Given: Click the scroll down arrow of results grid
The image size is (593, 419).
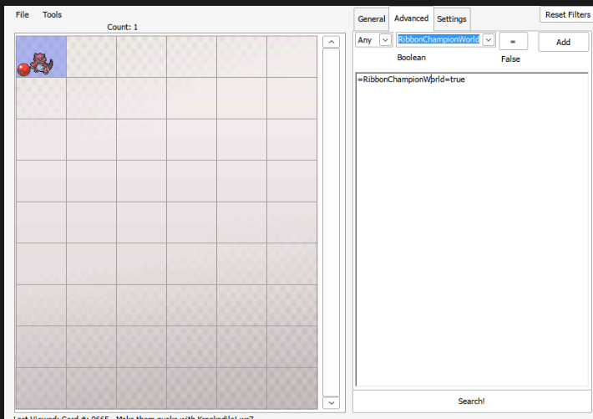Looking at the screenshot, I should (332, 403).
